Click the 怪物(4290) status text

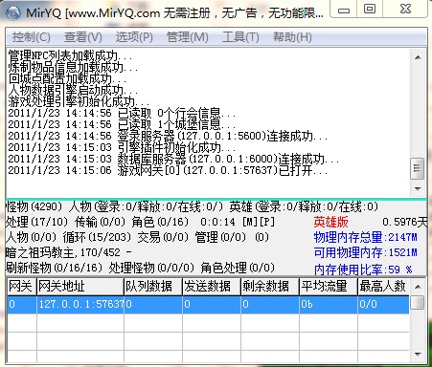pos(34,206)
